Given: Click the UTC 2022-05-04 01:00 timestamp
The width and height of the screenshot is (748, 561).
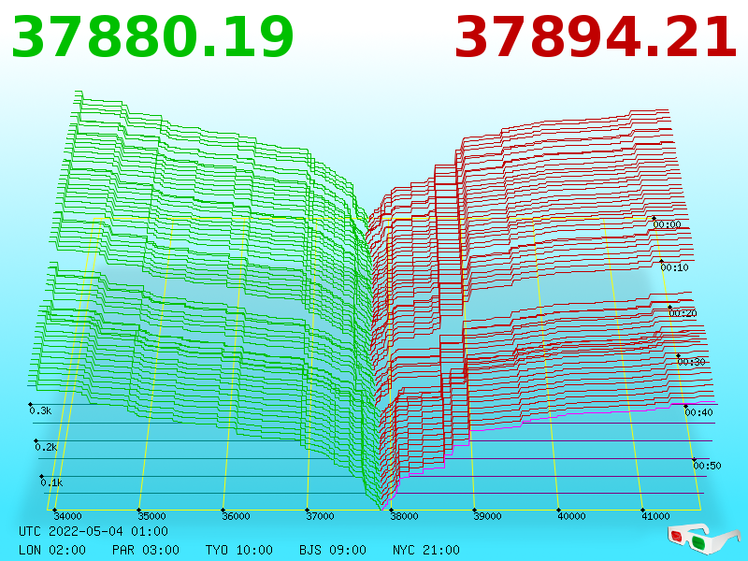Looking at the screenshot, I should click(x=93, y=531).
